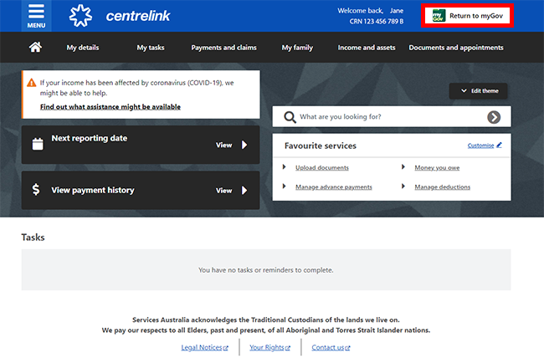Open the Edit theme dropdown
Image resolution: width=544 pixels, height=363 pixels.
(x=478, y=90)
